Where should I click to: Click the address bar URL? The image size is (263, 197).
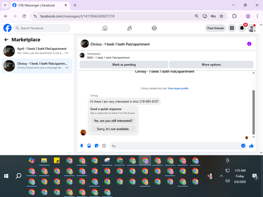[77, 16]
